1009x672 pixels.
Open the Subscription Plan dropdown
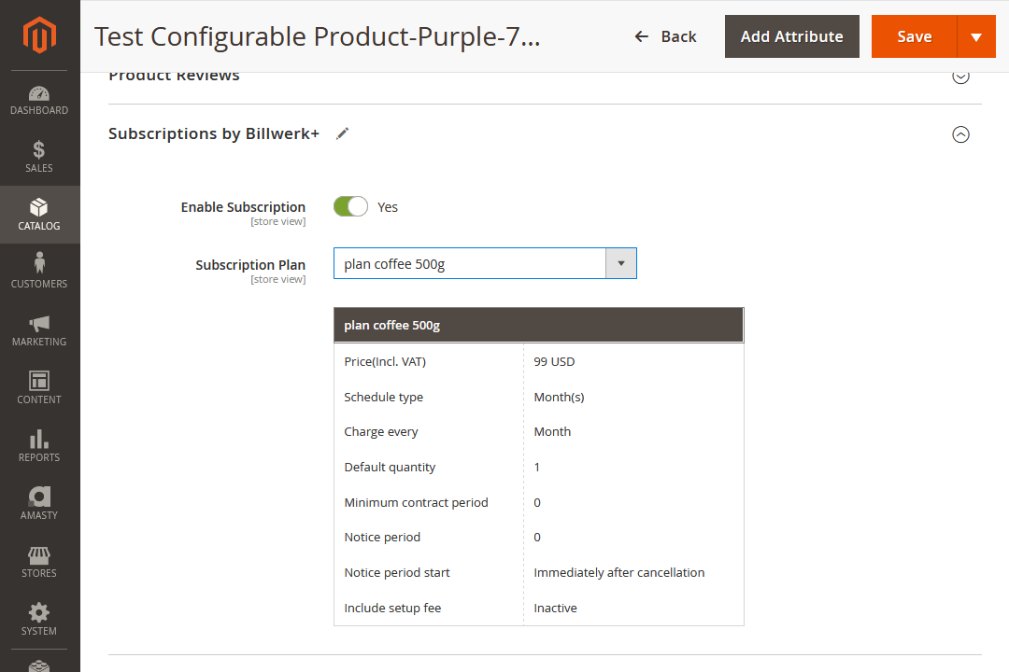tap(485, 263)
